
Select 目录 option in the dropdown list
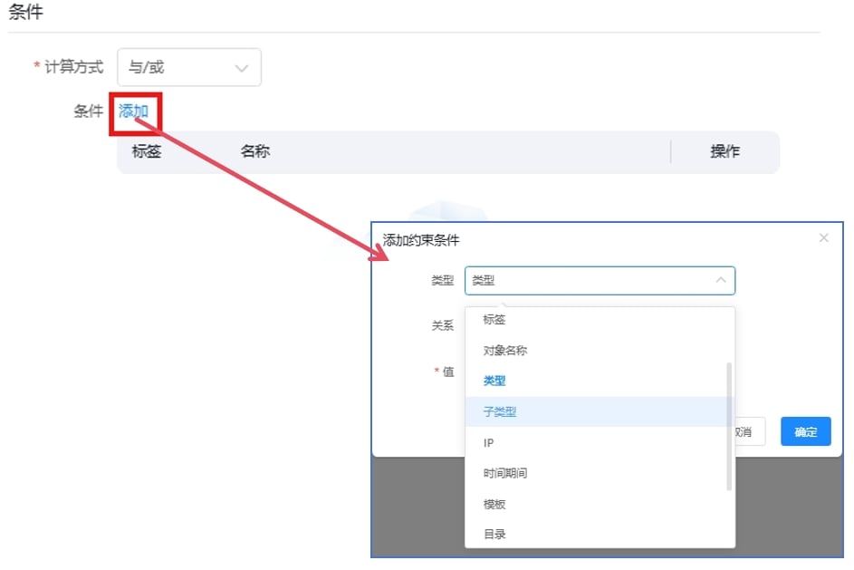click(600, 534)
